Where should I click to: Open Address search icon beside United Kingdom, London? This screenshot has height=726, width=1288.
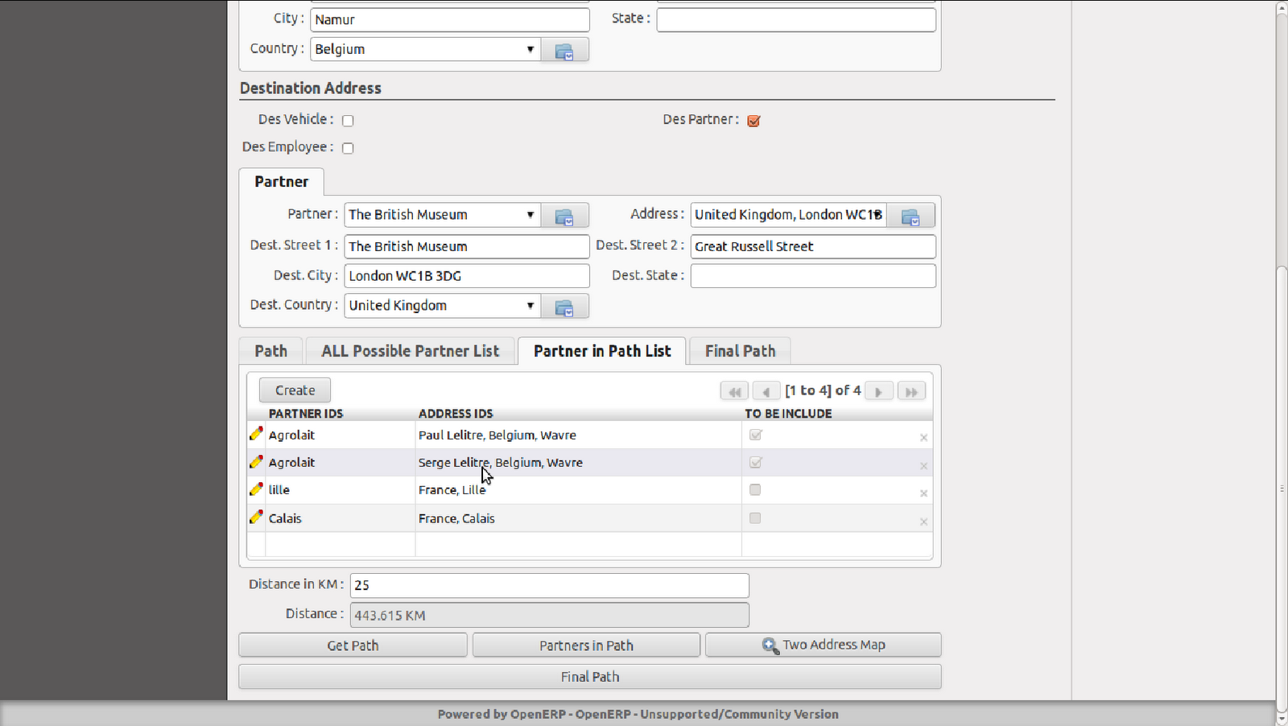[x=910, y=216]
